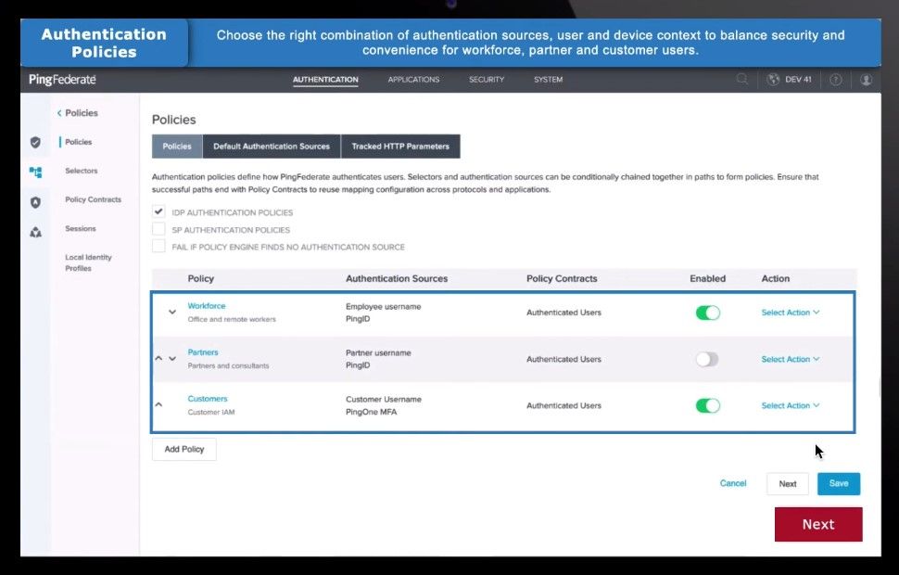Viewport: 899px width, 575px height.
Task: Toggle IDP Authentication Policies checkbox
Action: click(158, 211)
